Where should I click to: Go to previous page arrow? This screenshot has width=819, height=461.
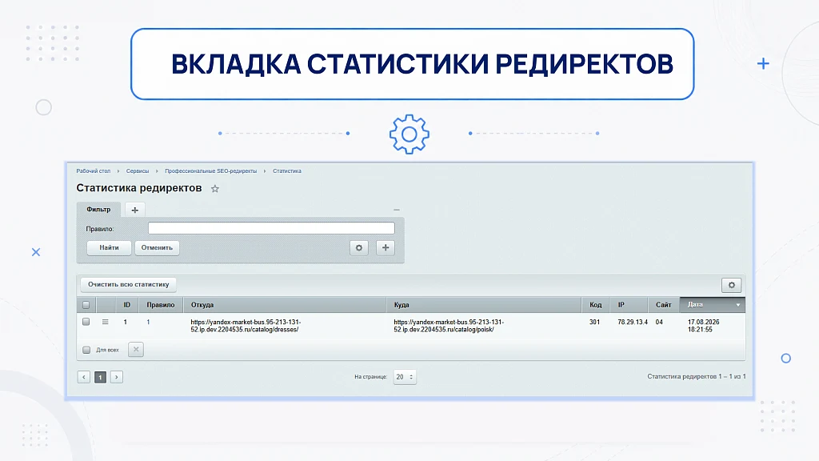click(x=83, y=377)
